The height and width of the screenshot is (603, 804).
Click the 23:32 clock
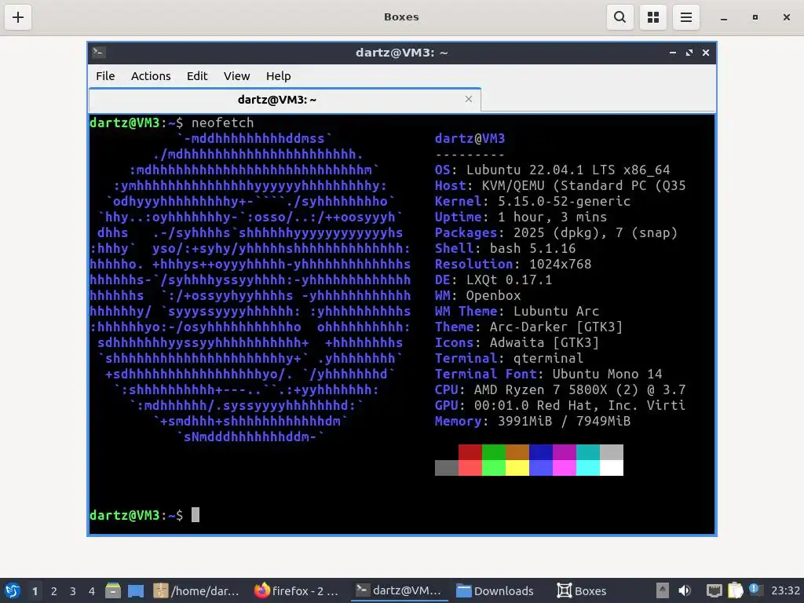pos(785,590)
